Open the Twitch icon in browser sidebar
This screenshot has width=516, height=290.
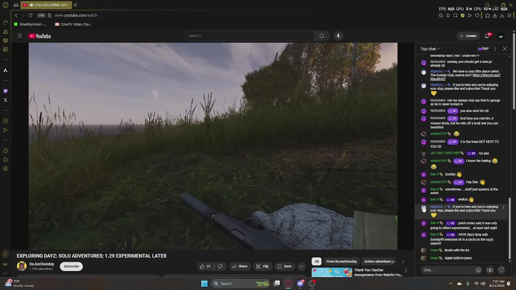6,91
